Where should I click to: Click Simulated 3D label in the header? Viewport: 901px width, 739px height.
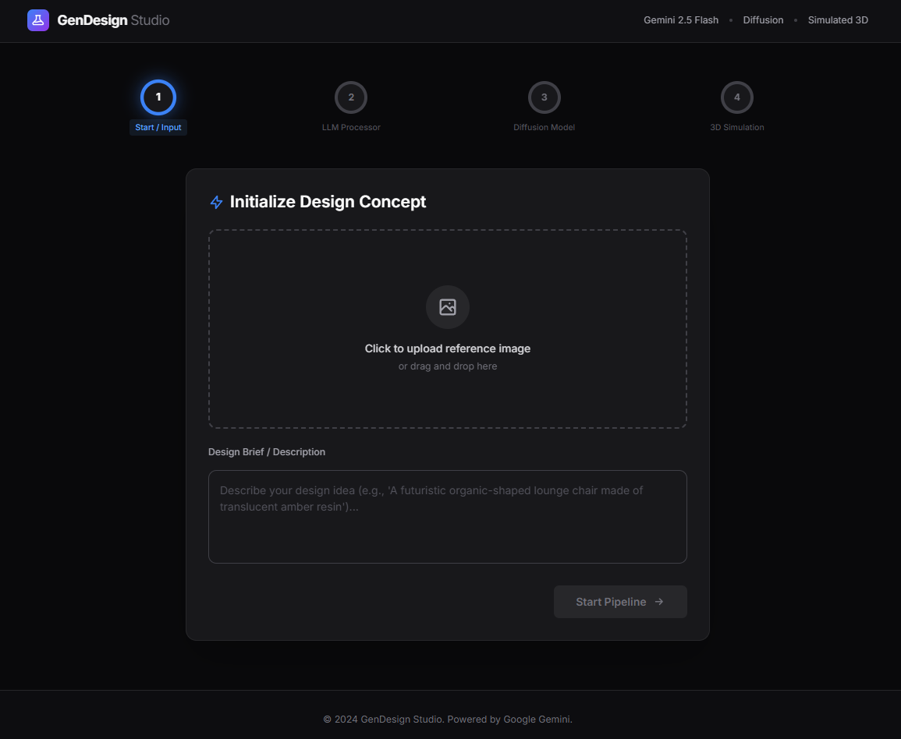(837, 20)
